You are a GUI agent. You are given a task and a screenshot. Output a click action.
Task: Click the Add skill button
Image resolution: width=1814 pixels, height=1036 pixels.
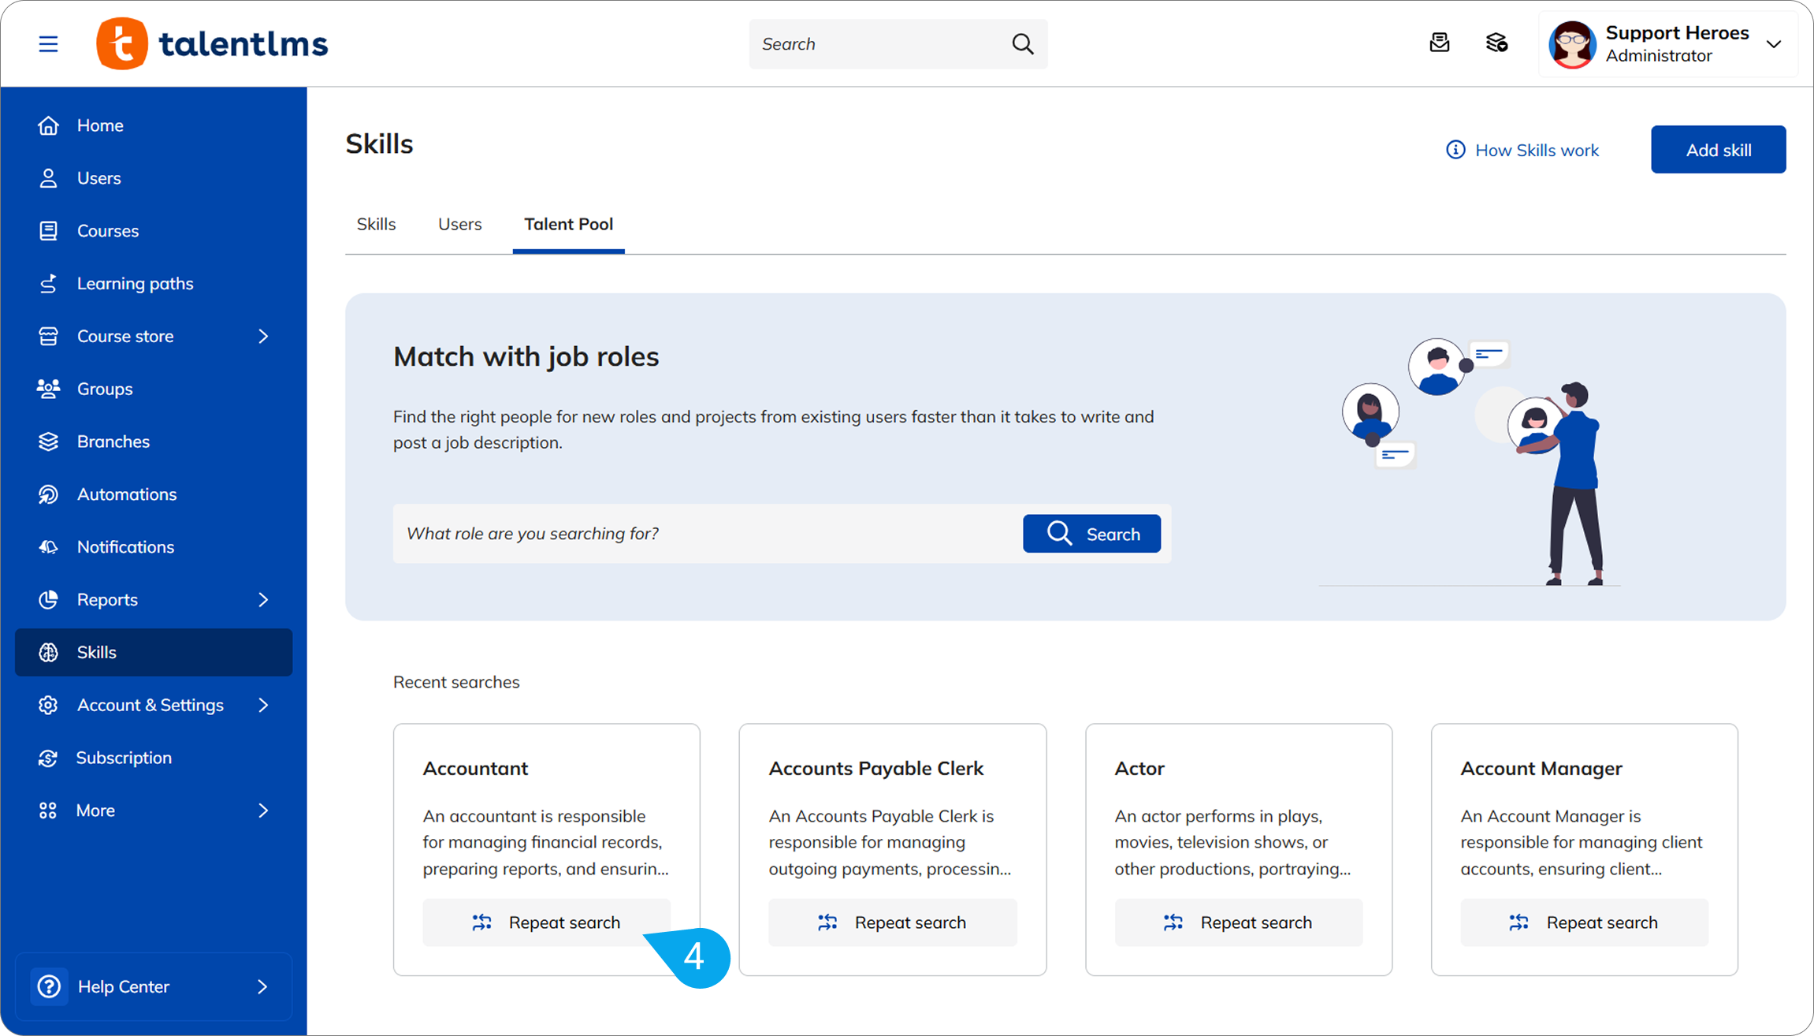point(1718,150)
